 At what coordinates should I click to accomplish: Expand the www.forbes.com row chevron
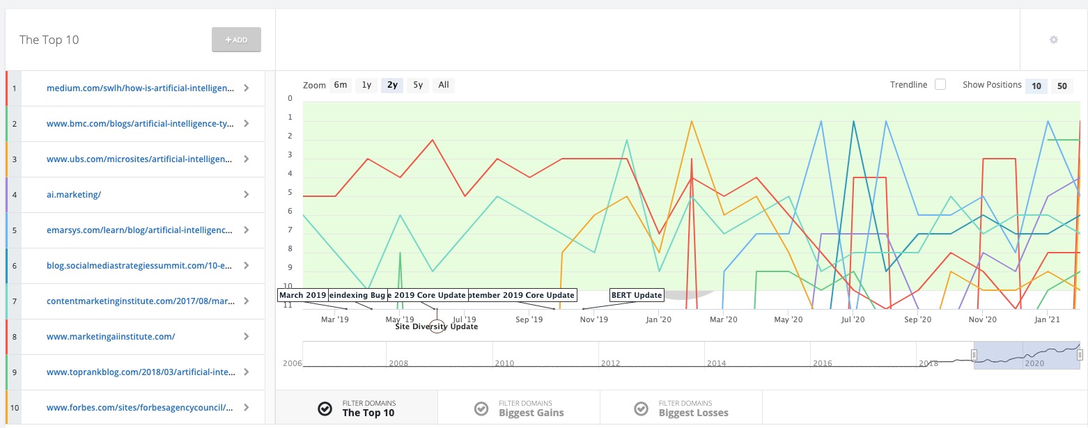(247, 408)
